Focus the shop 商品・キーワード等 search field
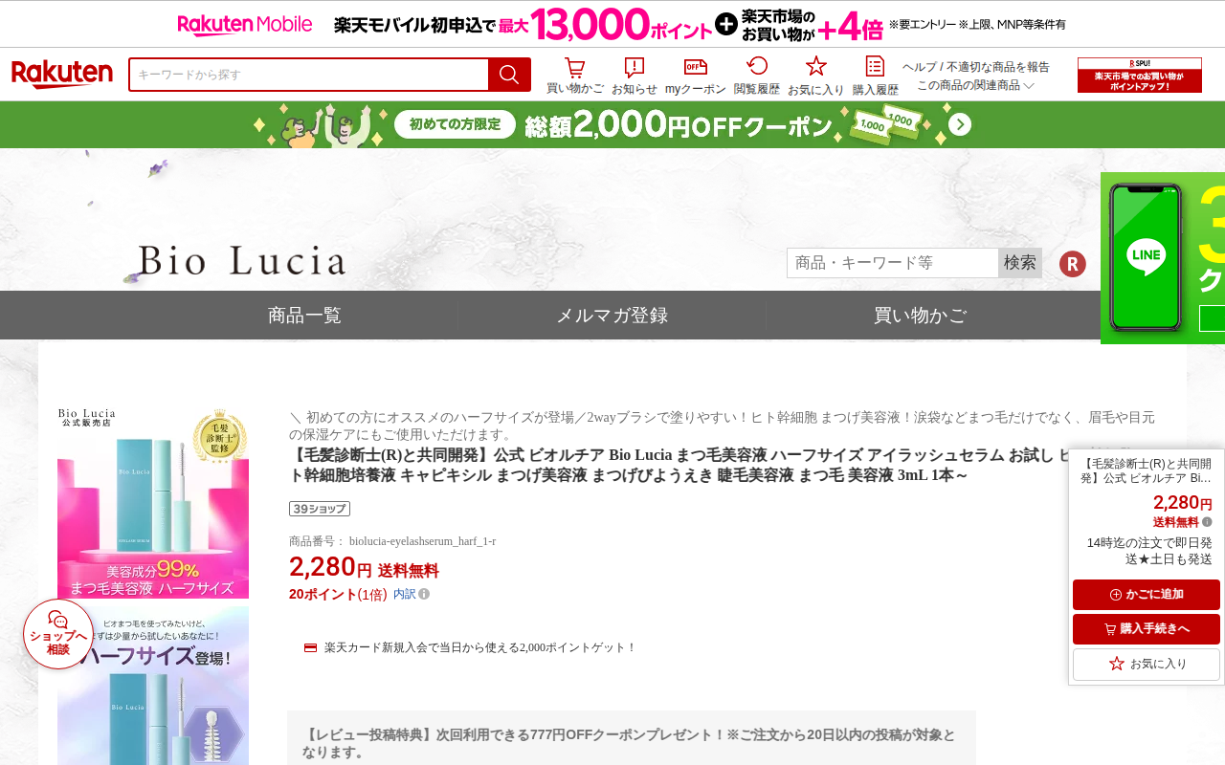This screenshot has height=765, width=1225. pos(893,263)
